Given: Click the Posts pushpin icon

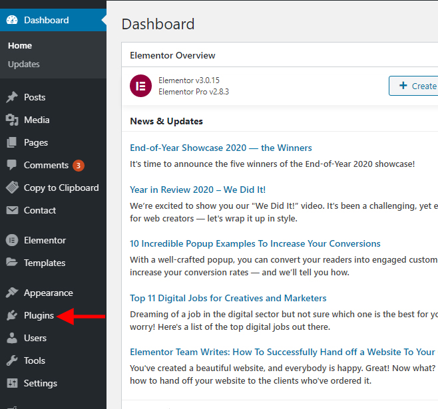Looking at the screenshot, I should [12, 97].
